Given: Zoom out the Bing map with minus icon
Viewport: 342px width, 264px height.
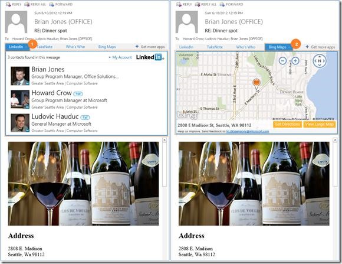Looking at the screenshot, I should tap(282, 61).
